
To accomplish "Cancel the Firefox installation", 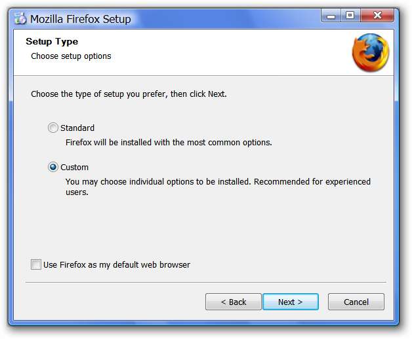I will pyautogui.click(x=356, y=302).
